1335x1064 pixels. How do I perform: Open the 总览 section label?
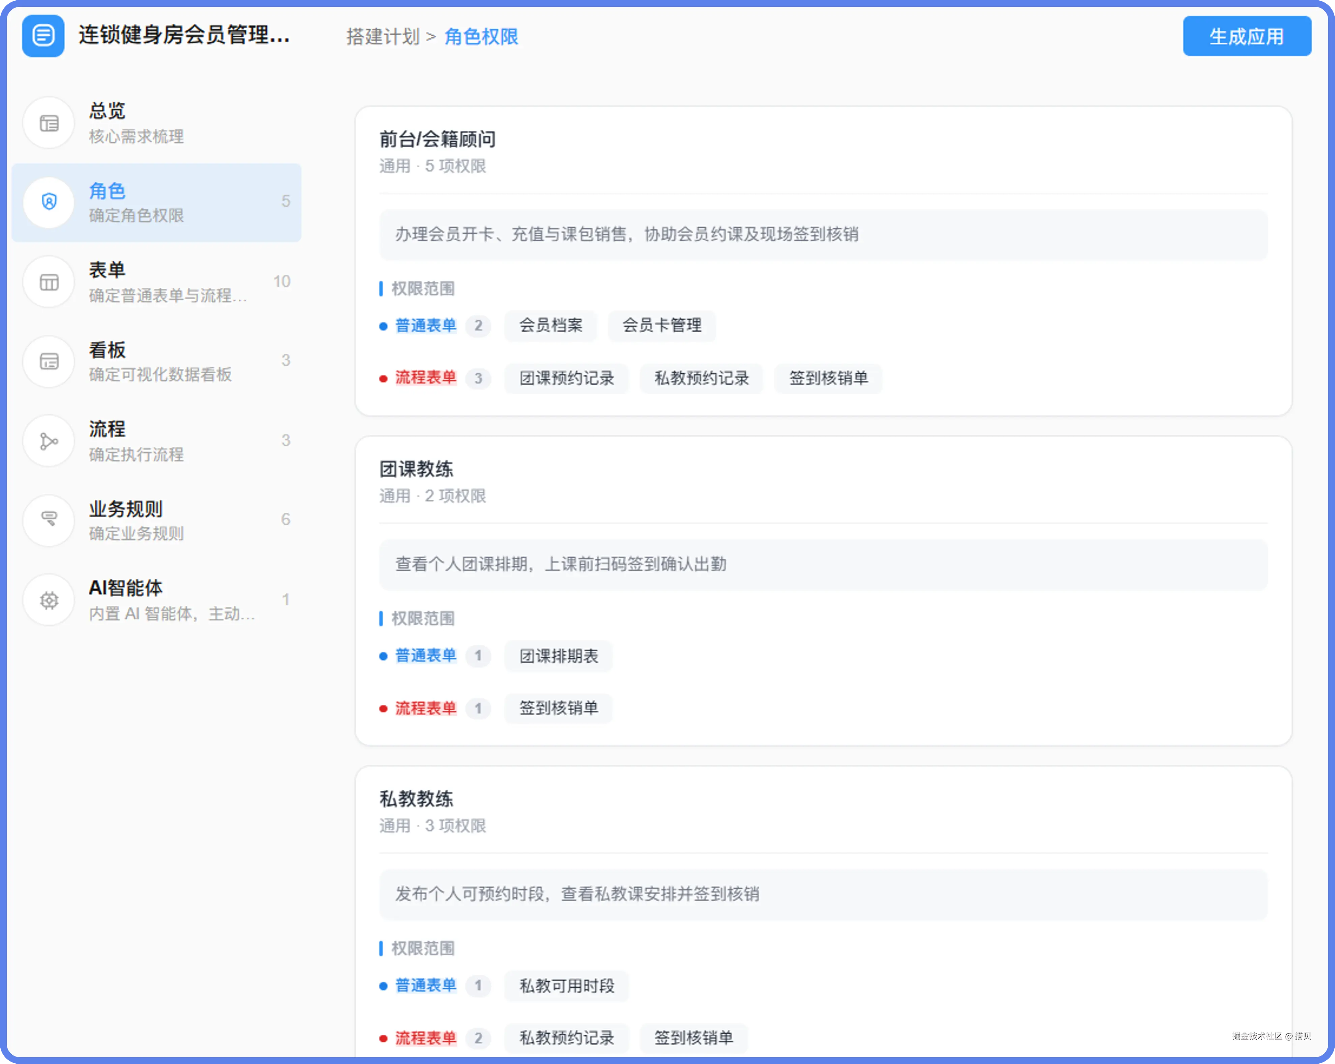tap(107, 111)
